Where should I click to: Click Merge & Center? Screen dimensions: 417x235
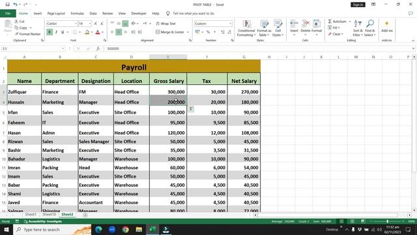point(170,32)
